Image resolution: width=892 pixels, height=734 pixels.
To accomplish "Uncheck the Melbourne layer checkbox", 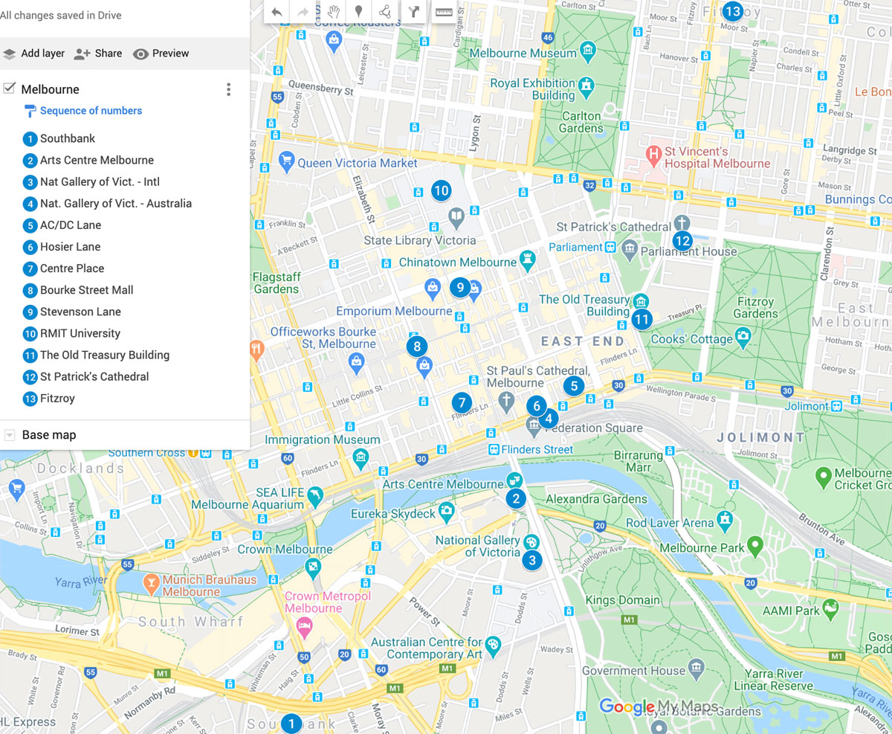I will click(x=10, y=88).
